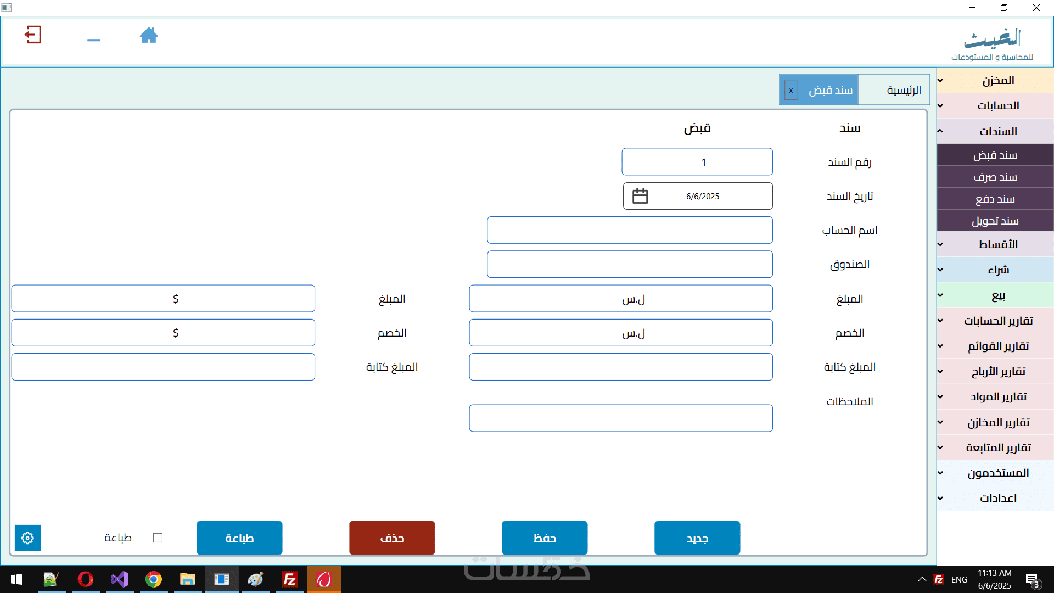Screen dimensions: 1054x593
Task: Click the blue minimize dash icon
Action: (x=94, y=40)
